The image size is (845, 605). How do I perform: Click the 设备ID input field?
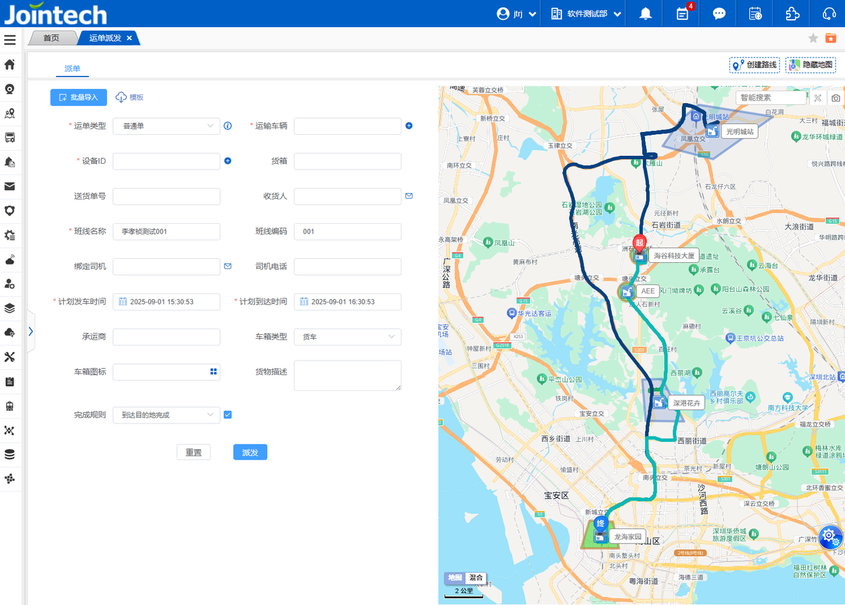coord(166,161)
